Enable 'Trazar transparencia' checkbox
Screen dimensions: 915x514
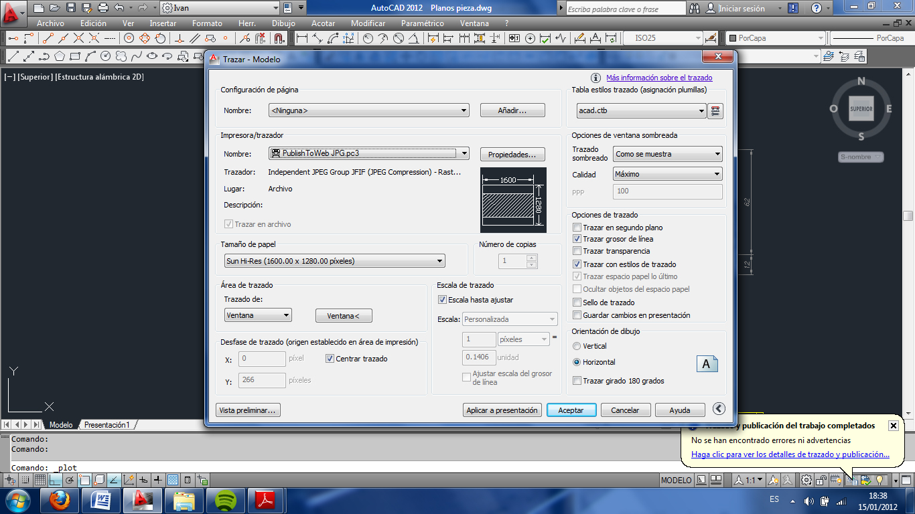[577, 251]
